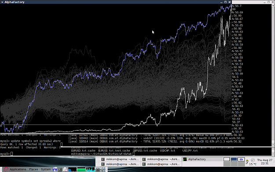Screen dimensions: 275x172
Task: Minimize the background terminal window
Action: pyautogui.click(x=264, y=2)
